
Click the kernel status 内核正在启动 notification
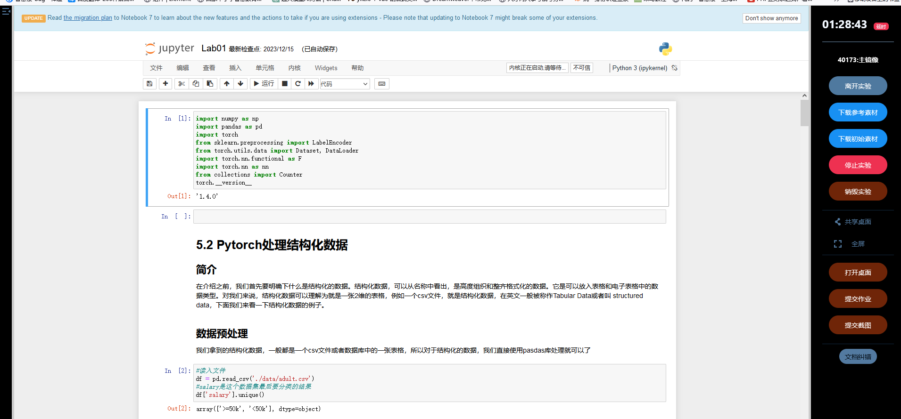click(537, 68)
